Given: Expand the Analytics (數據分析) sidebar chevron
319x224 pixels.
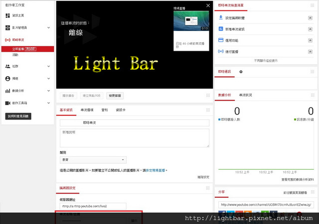Looking at the screenshot, I should 49,91.
